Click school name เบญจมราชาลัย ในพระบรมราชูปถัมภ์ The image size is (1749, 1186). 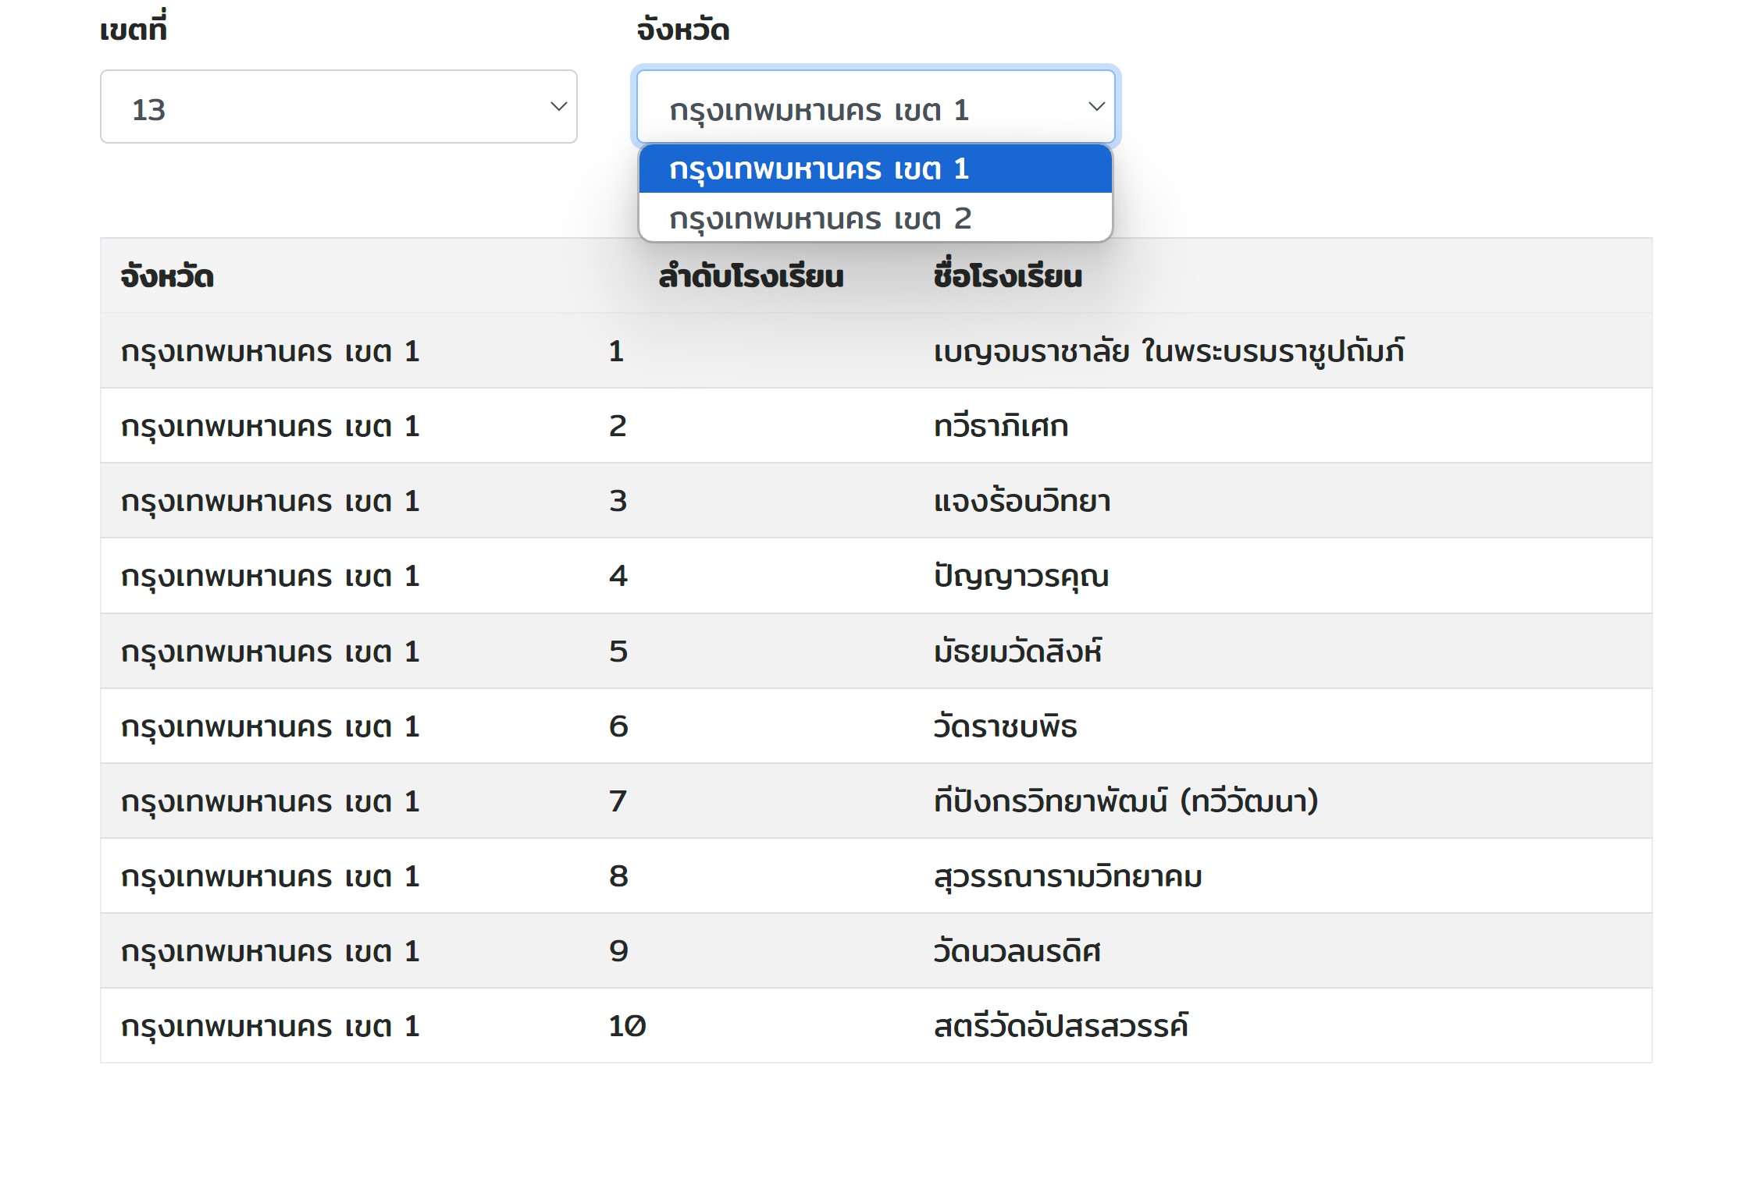(x=1169, y=351)
